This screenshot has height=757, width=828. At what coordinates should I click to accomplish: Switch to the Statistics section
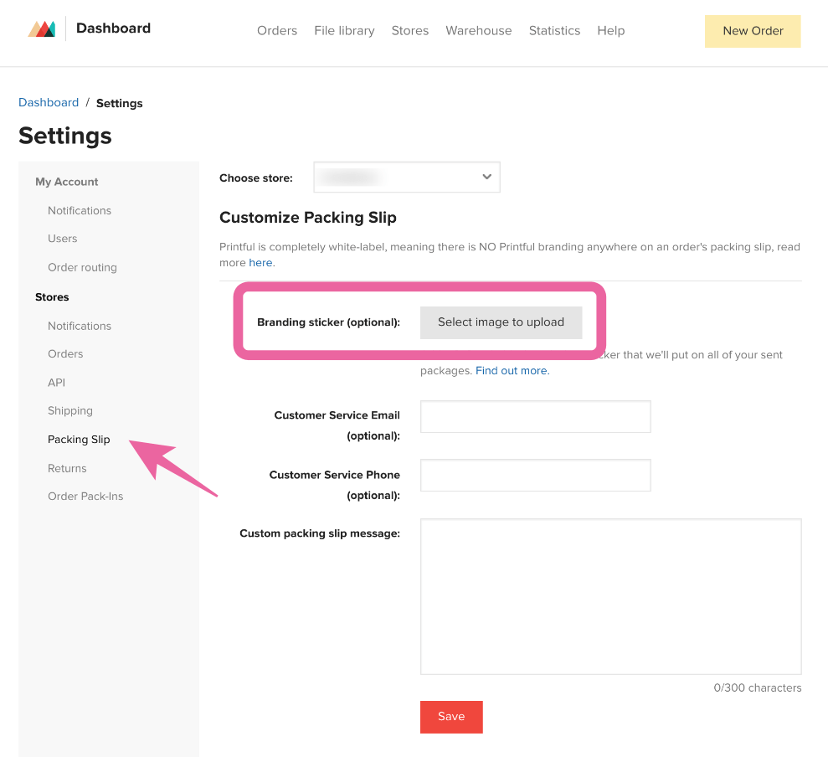click(554, 30)
